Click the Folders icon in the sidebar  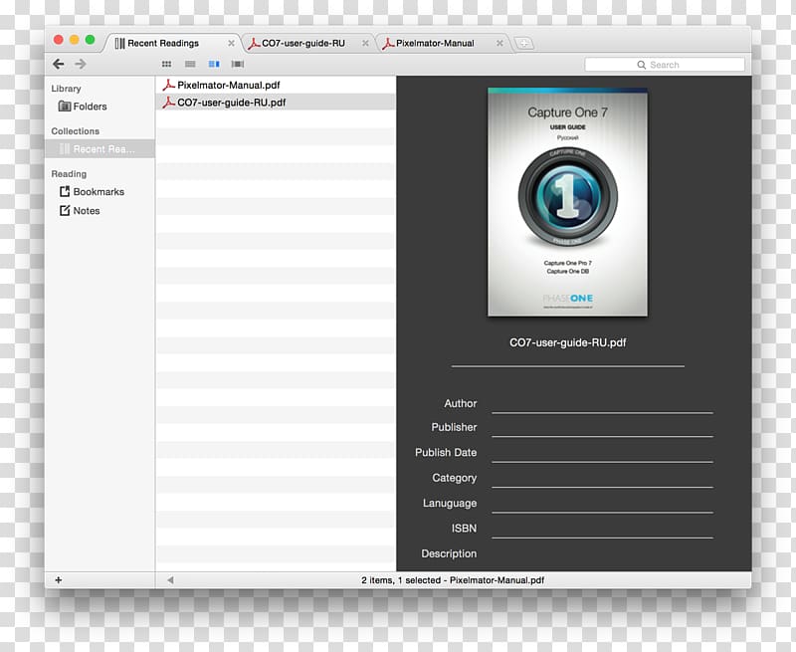click(65, 107)
